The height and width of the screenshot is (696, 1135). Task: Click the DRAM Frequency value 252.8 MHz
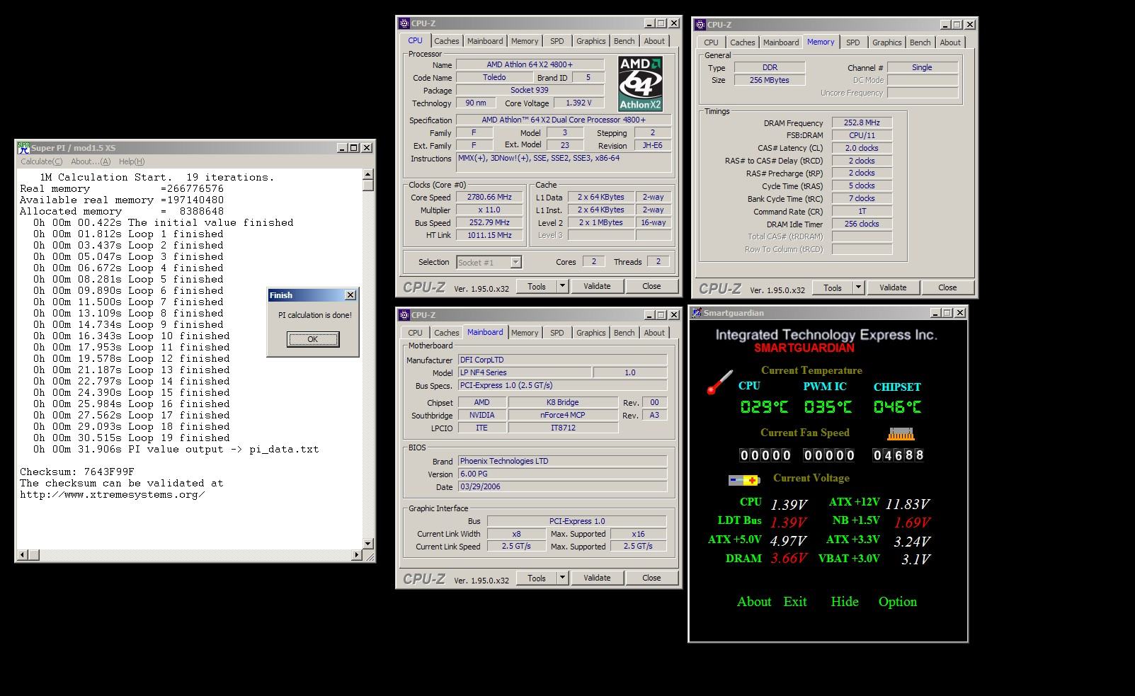(862, 123)
